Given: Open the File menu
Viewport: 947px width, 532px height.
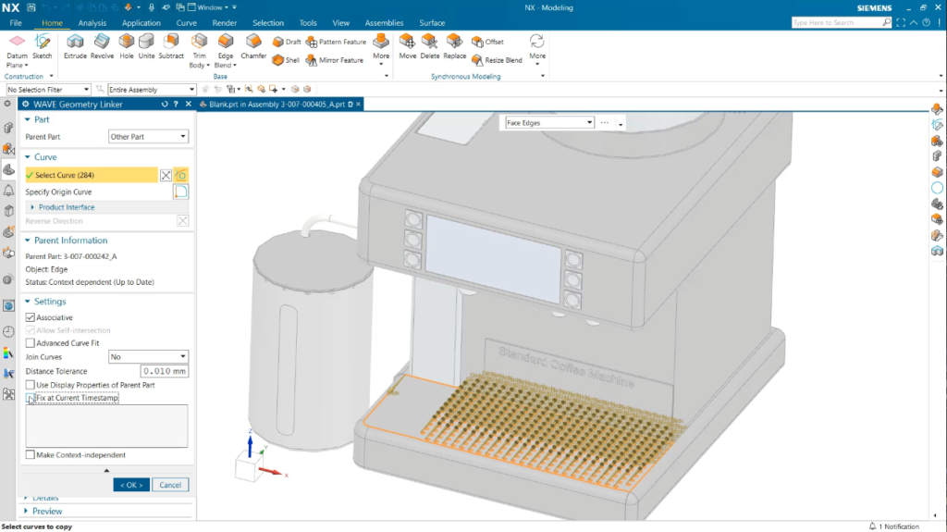Looking at the screenshot, I should pyautogui.click(x=16, y=23).
